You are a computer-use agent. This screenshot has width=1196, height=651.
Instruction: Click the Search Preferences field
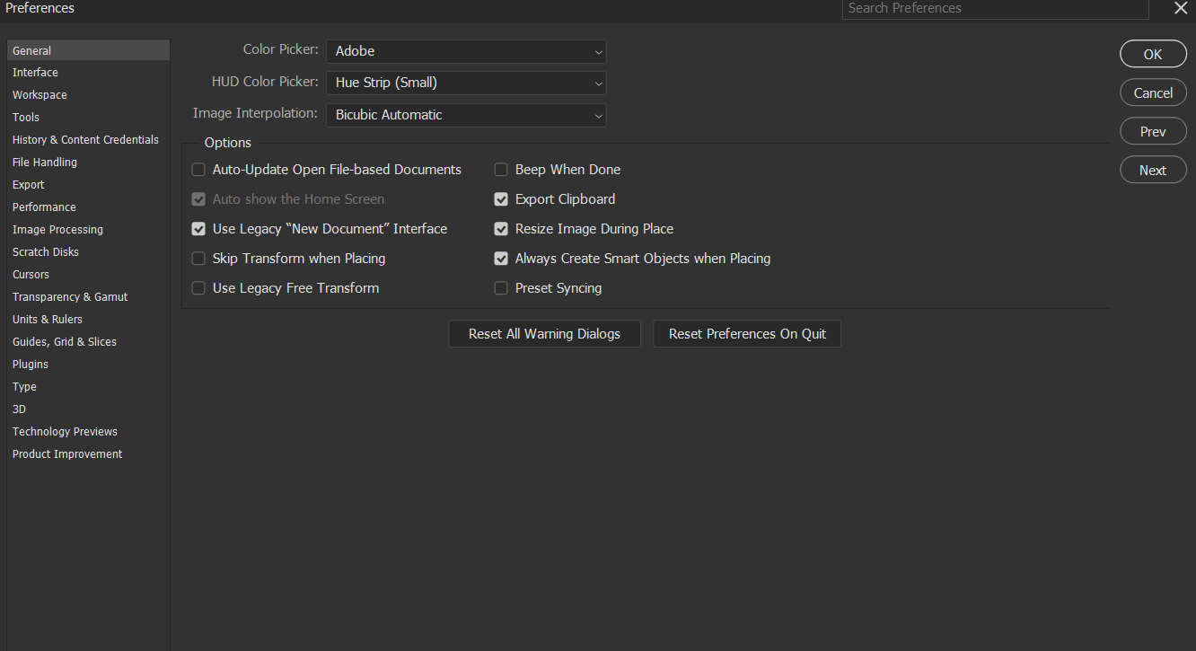click(994, 9)
